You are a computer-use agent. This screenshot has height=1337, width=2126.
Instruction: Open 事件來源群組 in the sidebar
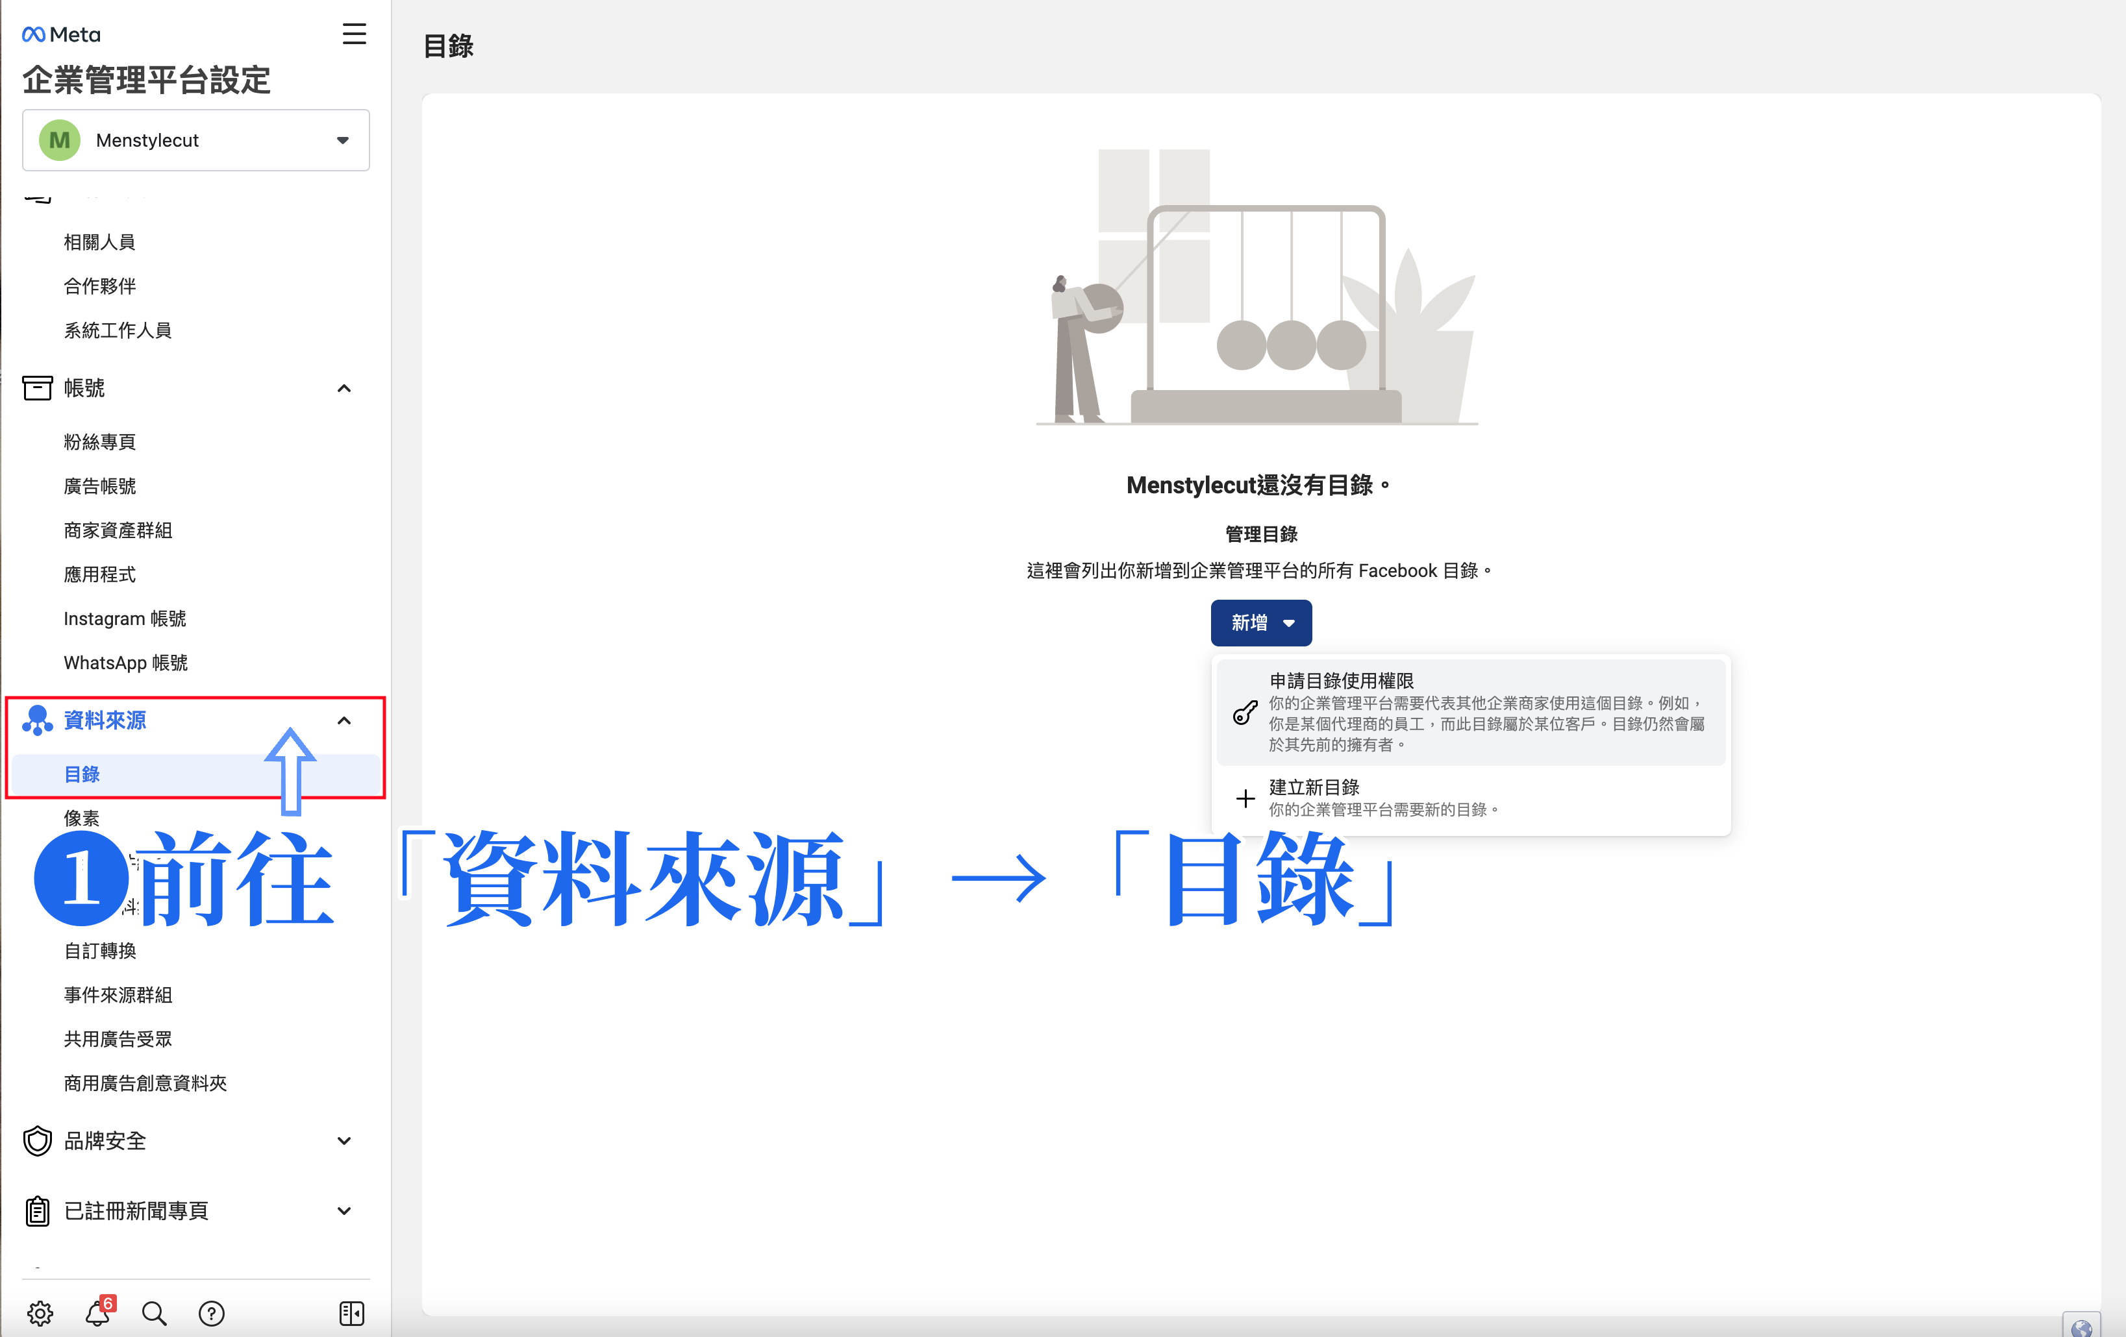point(118,994)
